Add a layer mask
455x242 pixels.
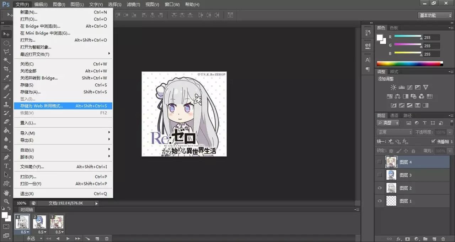click(x=407, y=239)
